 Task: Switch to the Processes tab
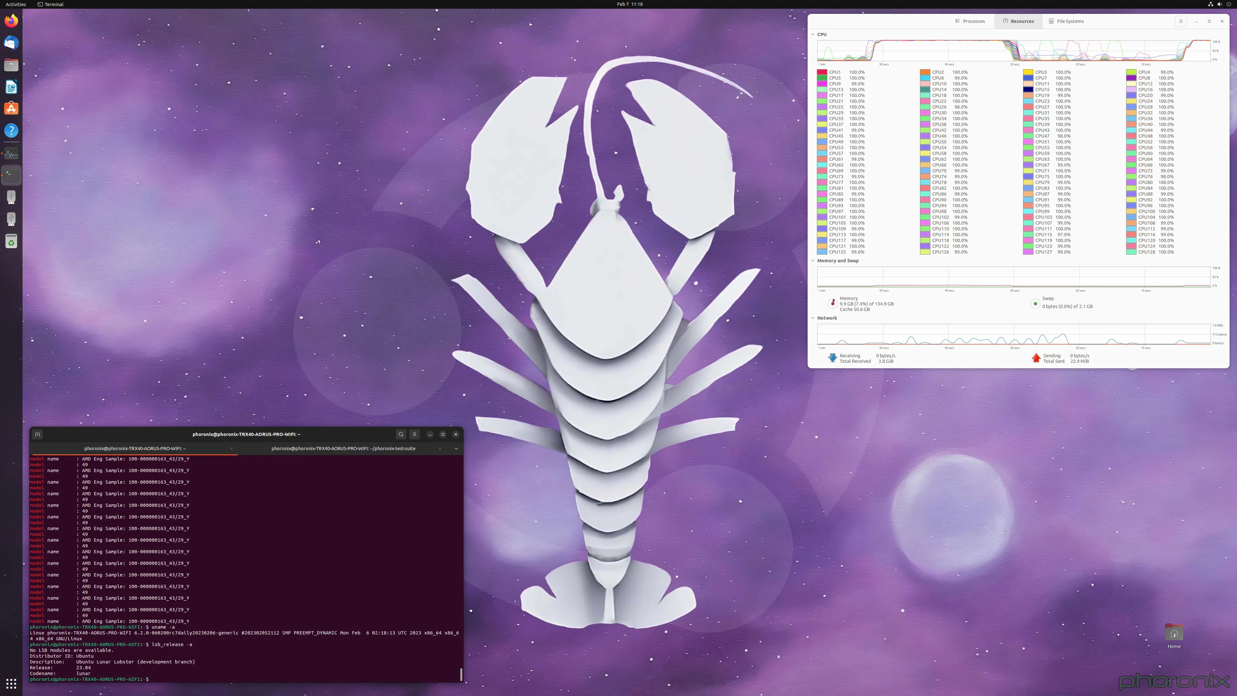[970, 21]
